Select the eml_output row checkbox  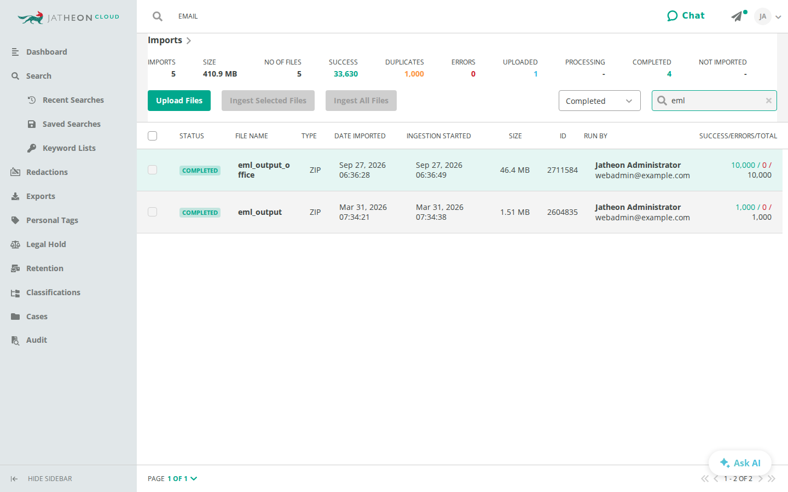(x=153, y=212)
